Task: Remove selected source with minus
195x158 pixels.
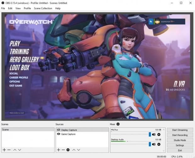Action: (63, 150)
